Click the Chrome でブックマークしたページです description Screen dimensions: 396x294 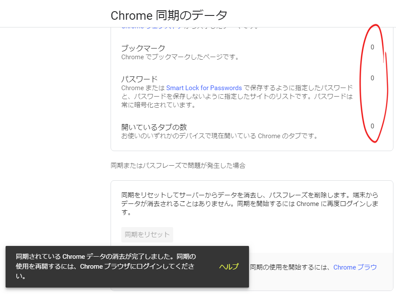(x=180, y=57)
